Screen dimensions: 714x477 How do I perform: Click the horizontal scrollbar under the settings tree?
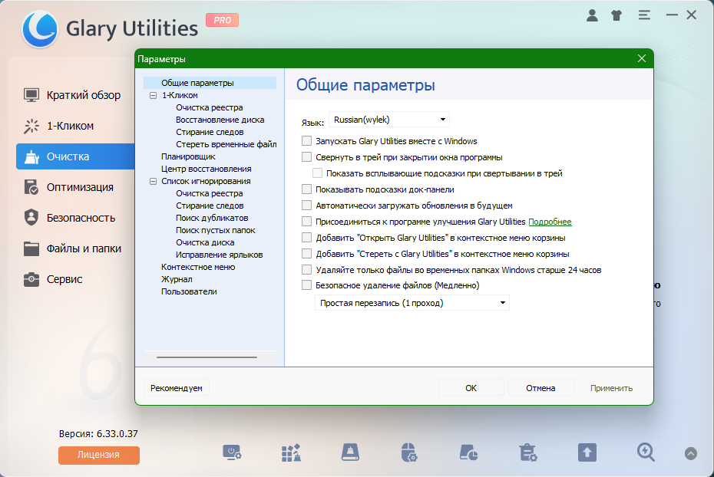[x=207, y=357]
